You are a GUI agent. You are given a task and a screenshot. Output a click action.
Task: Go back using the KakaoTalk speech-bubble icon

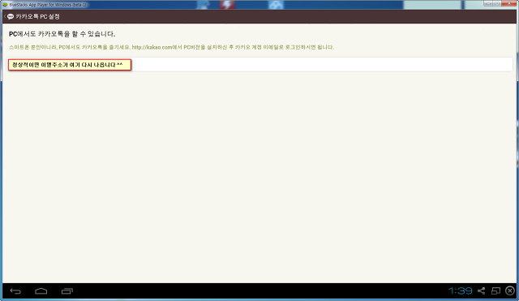point(11,16)
